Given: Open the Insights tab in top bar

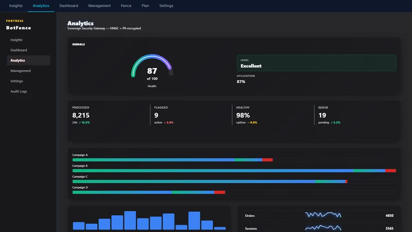Looking at the screenshot, I should (x=16, y=6).
